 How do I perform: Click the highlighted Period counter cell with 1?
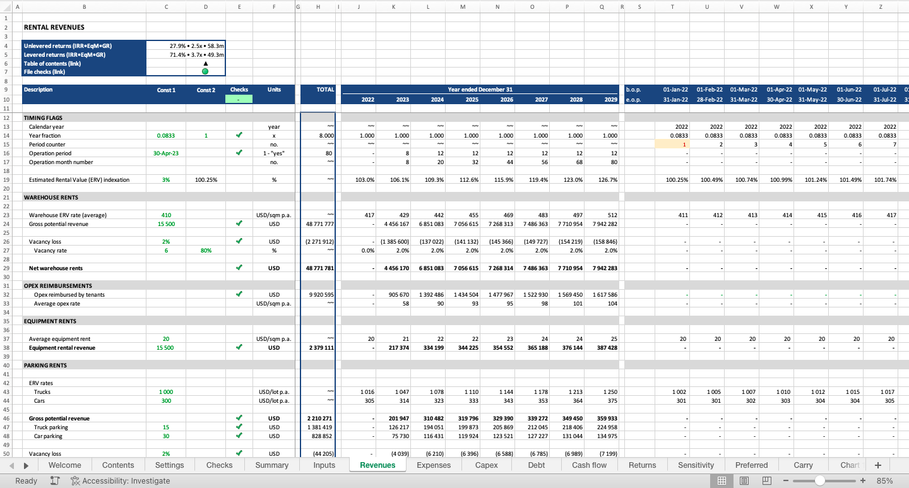(672, 145)
